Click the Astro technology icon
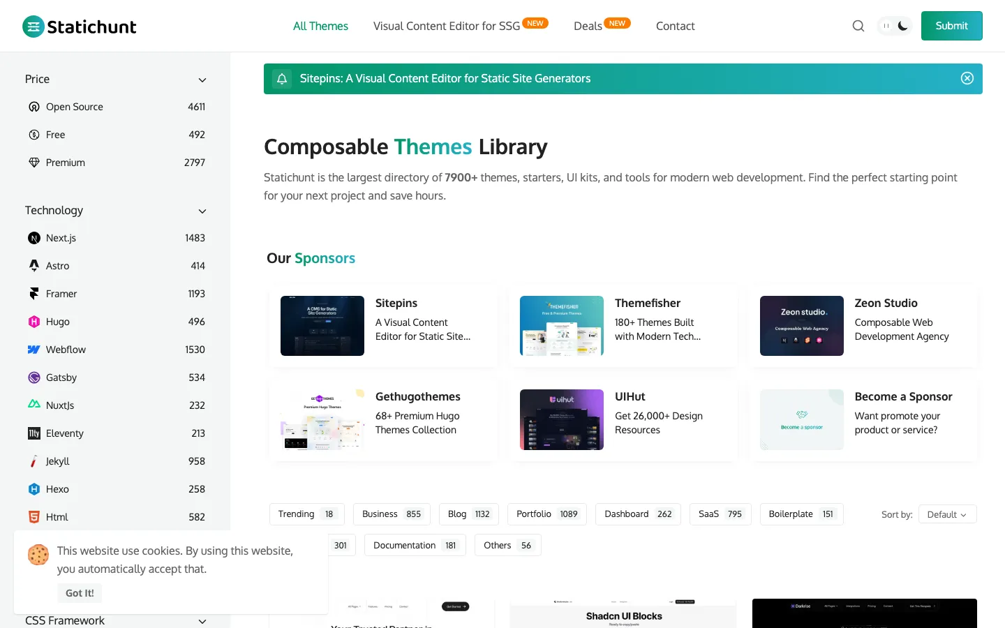The image size is (1005, 628). [34, 266]
